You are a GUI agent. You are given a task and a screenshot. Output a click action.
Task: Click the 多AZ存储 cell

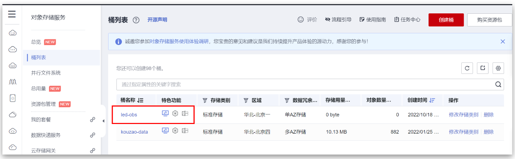point(296,132)
